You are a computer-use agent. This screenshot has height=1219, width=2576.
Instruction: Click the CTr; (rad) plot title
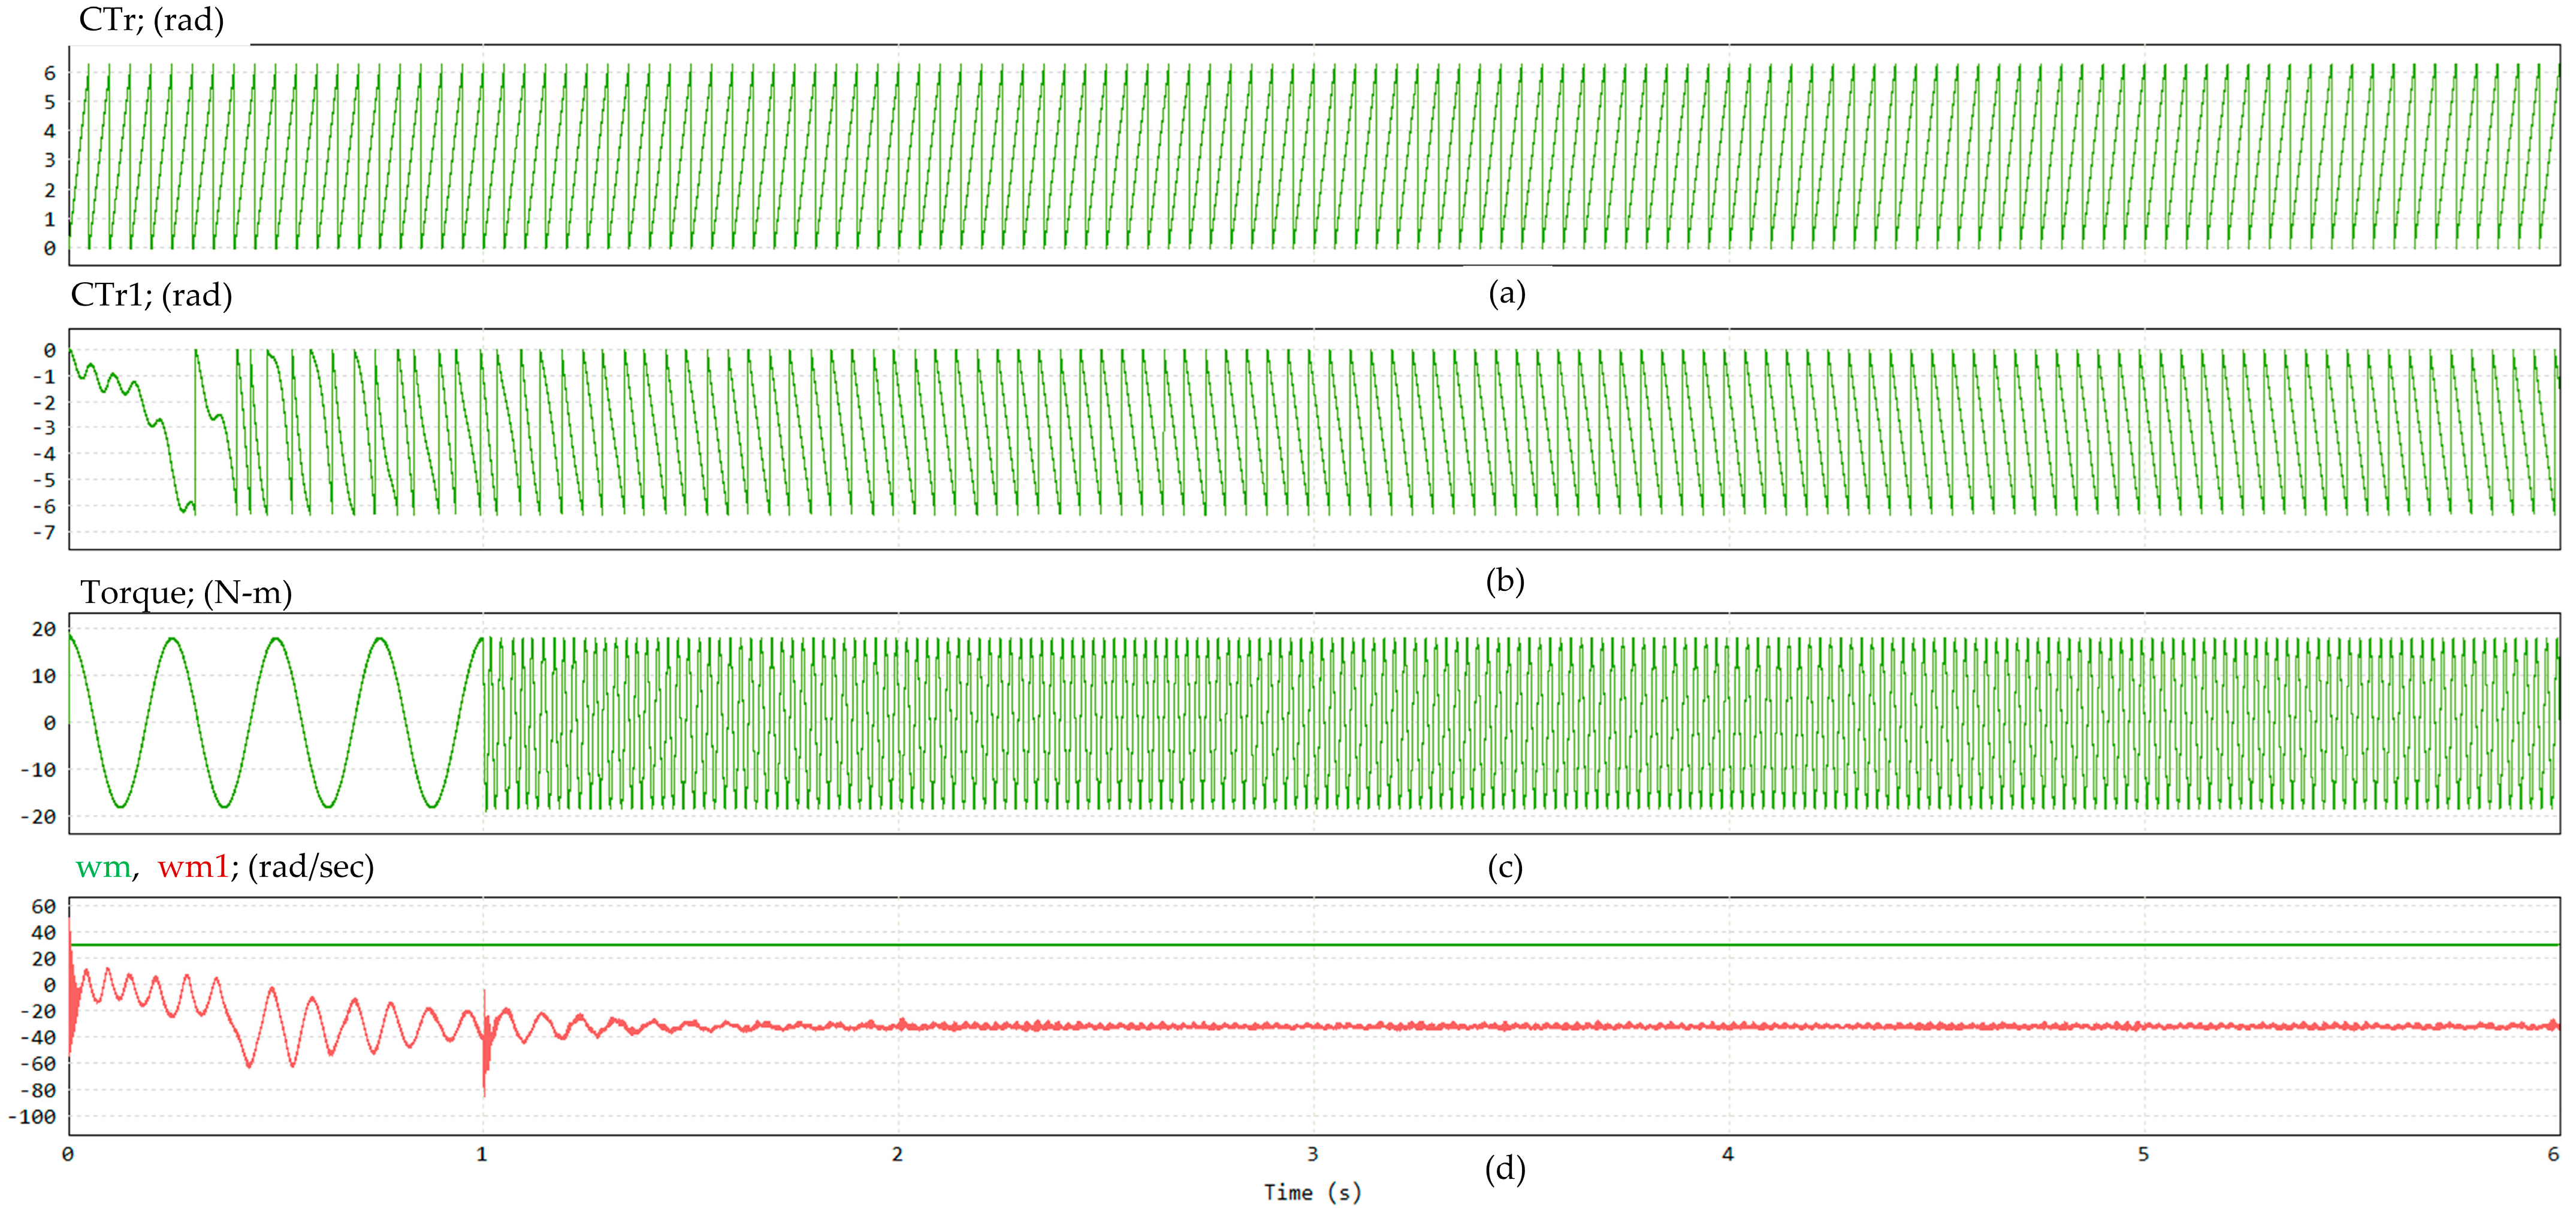click(x=151, y=20)
